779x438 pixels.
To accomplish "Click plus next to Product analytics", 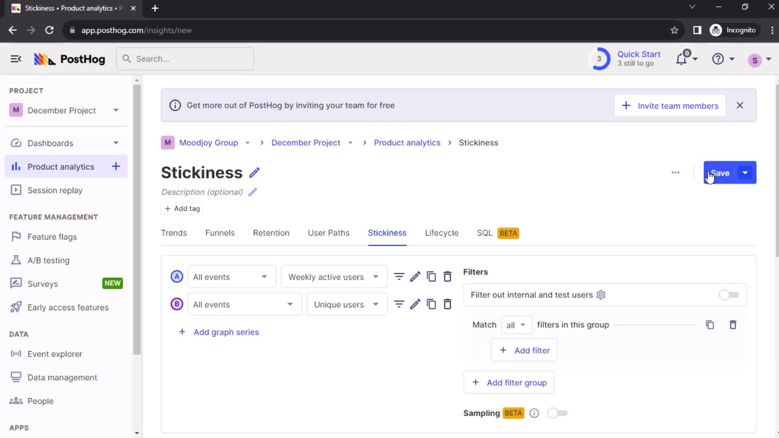I will [116, 166].
